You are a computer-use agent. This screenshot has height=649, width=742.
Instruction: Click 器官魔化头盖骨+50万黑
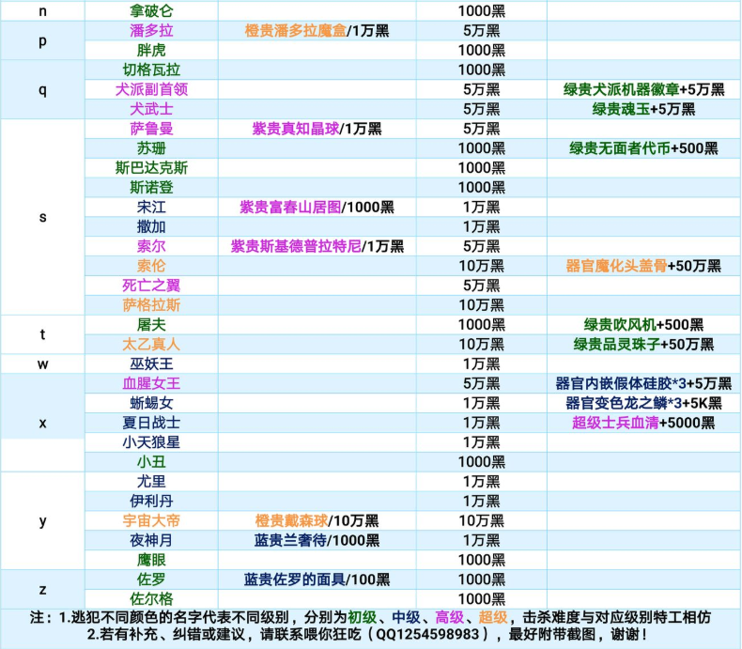[x=643, y=266]
